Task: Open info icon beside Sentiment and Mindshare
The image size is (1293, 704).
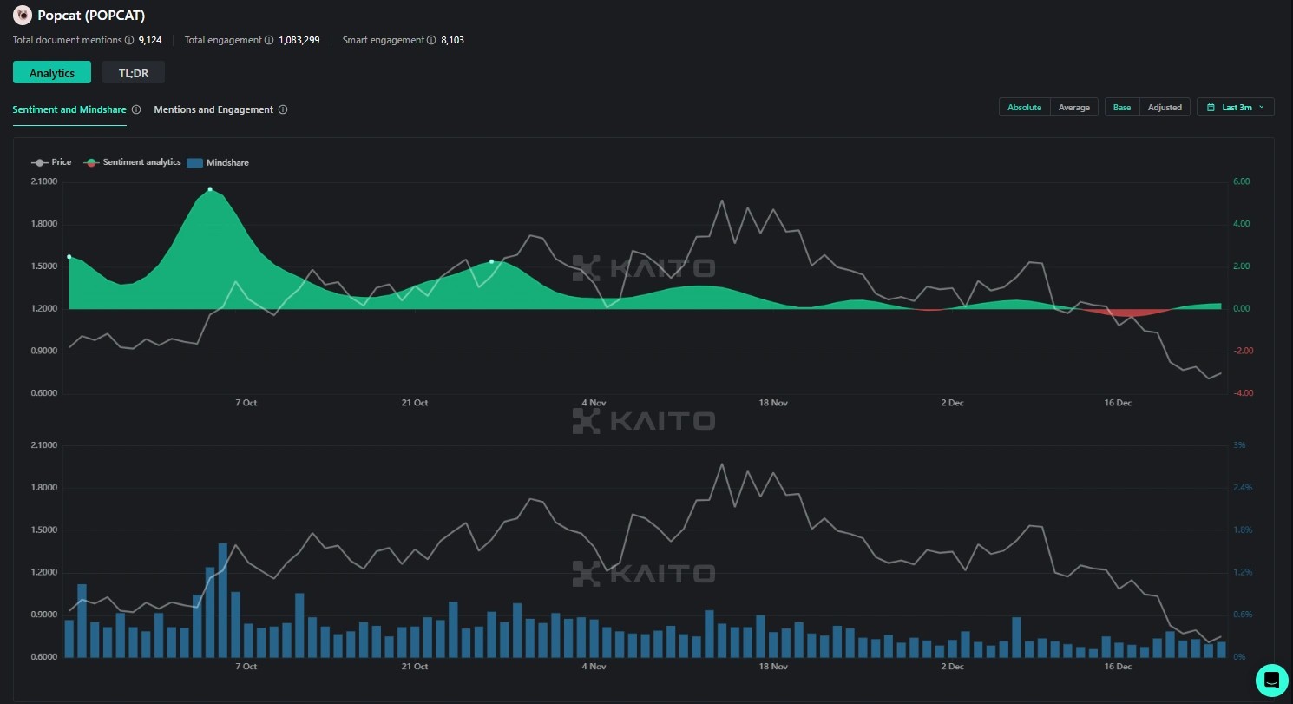Action: (136, 109)
